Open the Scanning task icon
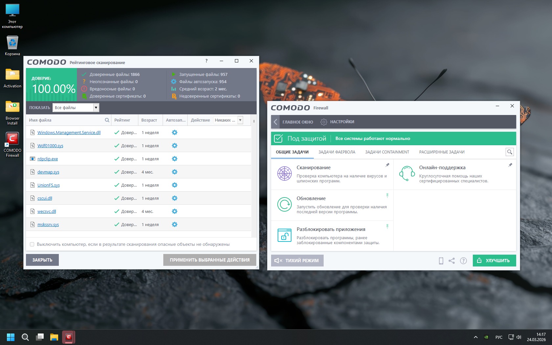552x345 pixels. click(x=284, y=173)
